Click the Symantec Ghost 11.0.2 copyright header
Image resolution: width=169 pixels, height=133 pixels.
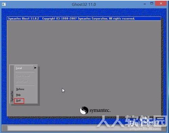click(71, 19)
